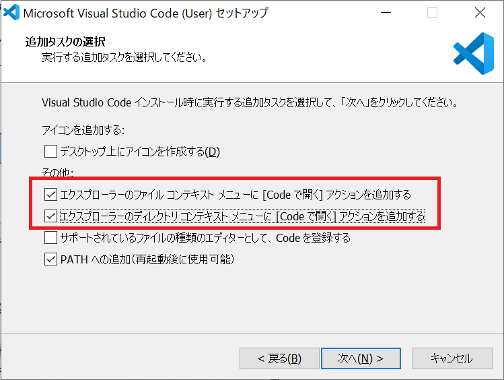Proceed with the 次へ(N) button
The width and height of the screenshot is (504, 380).
point(361,358)
